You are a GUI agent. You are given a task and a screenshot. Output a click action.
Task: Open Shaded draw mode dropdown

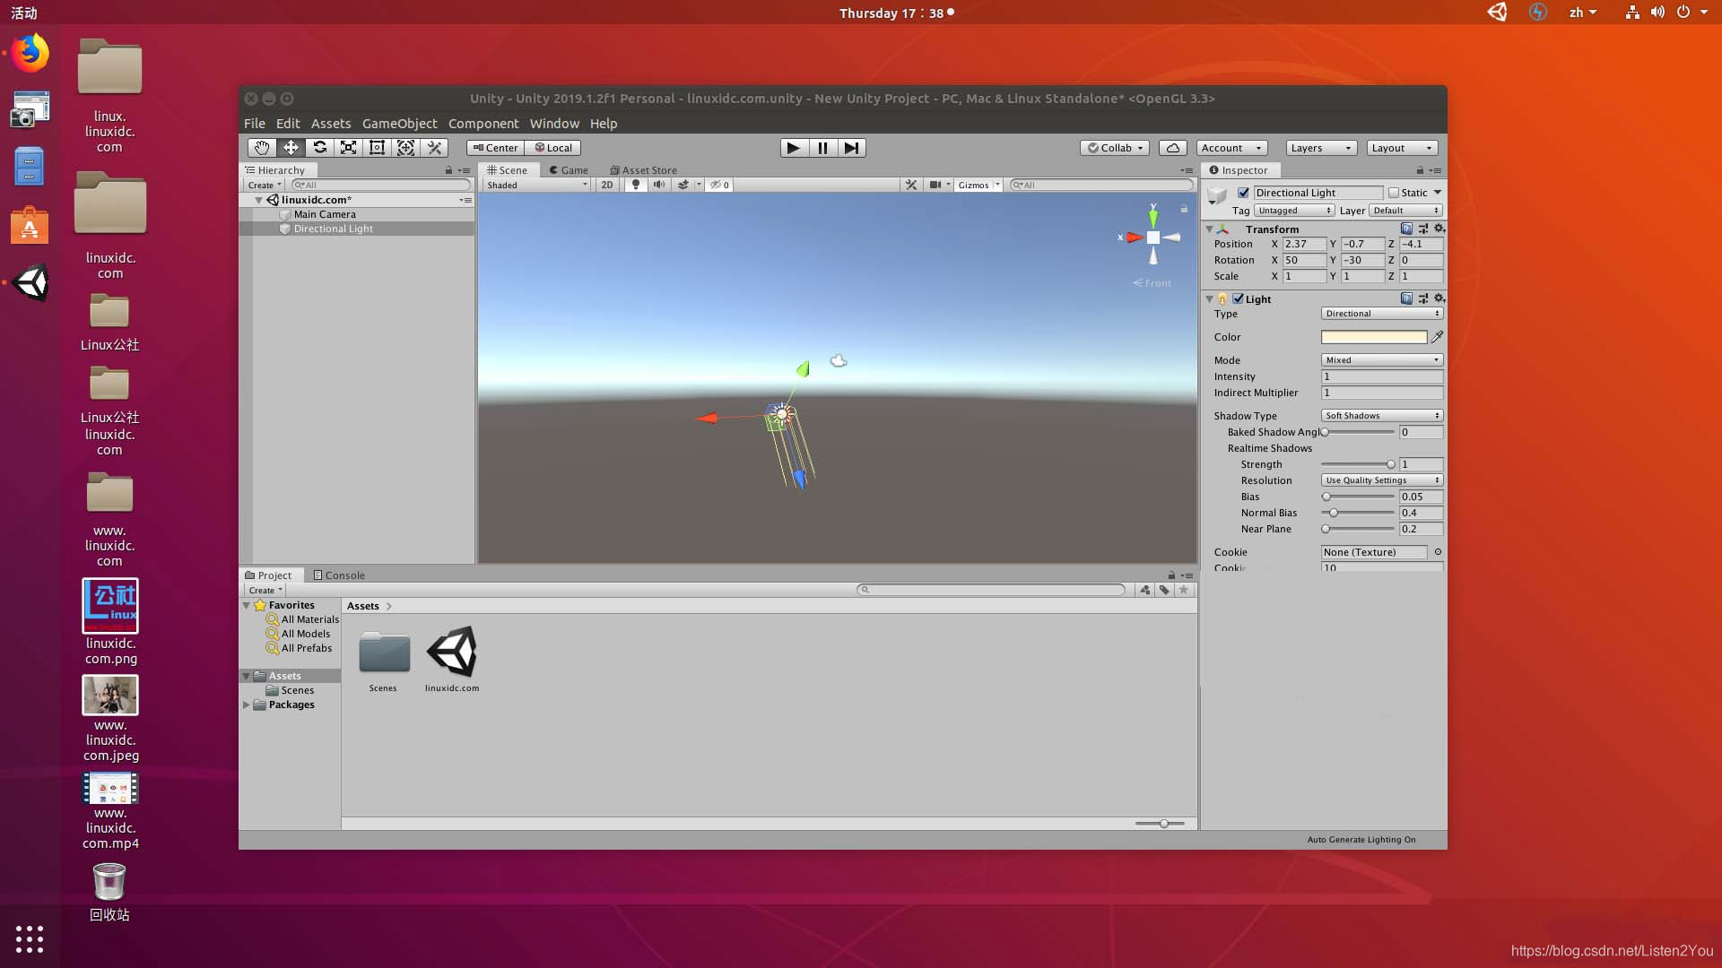click(536, 185)
